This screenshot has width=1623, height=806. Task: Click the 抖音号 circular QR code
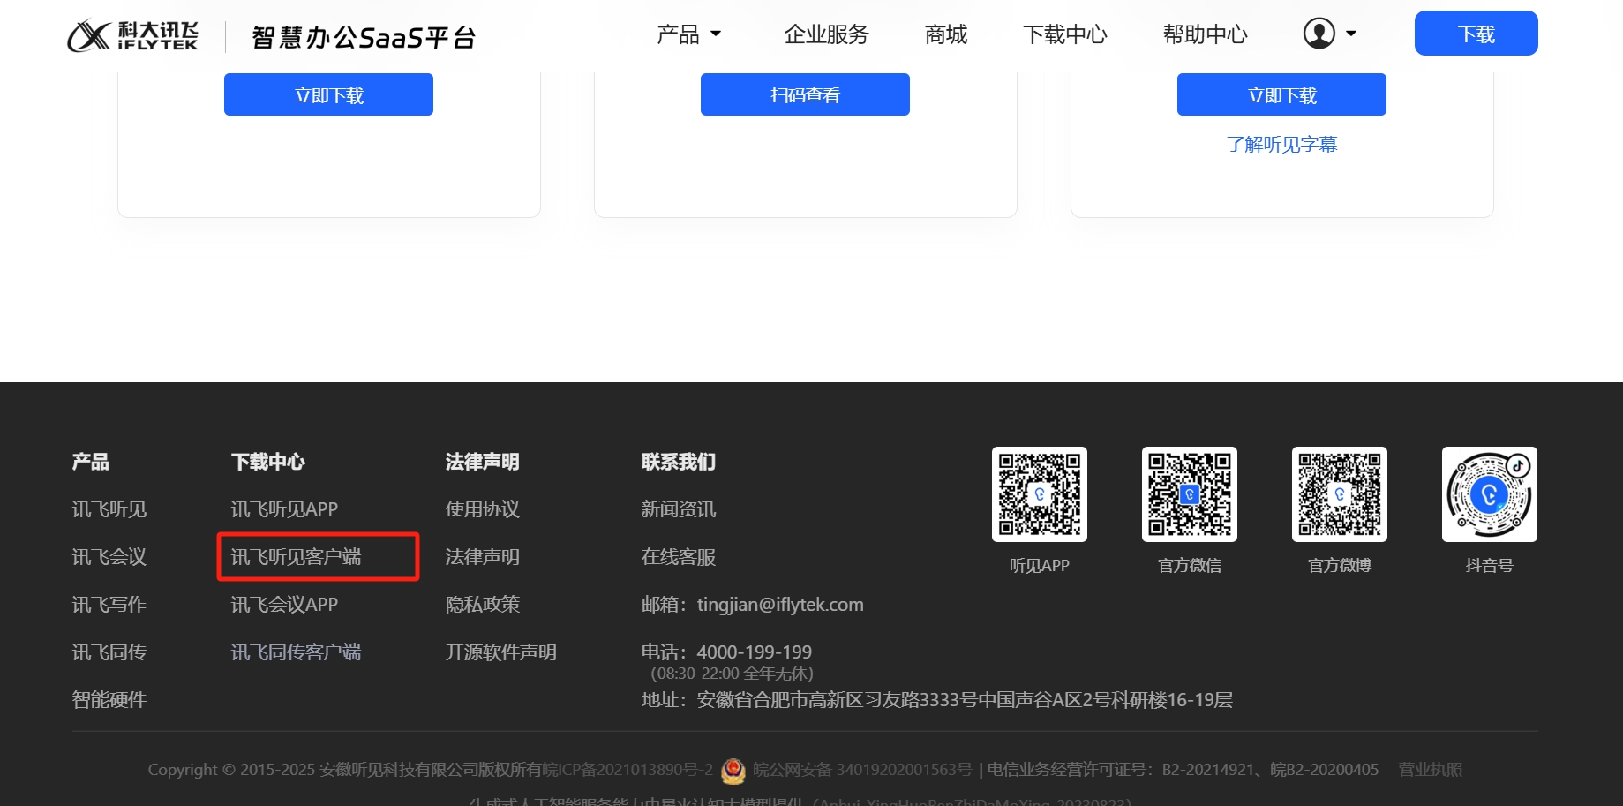1490,494
